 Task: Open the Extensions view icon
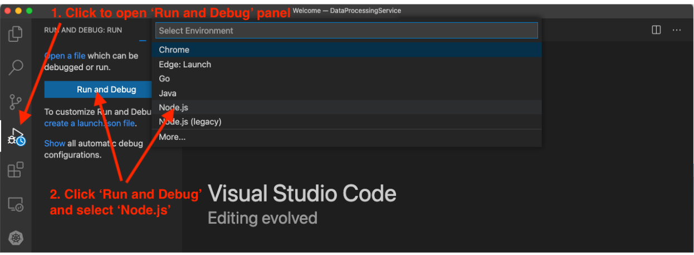16,170
